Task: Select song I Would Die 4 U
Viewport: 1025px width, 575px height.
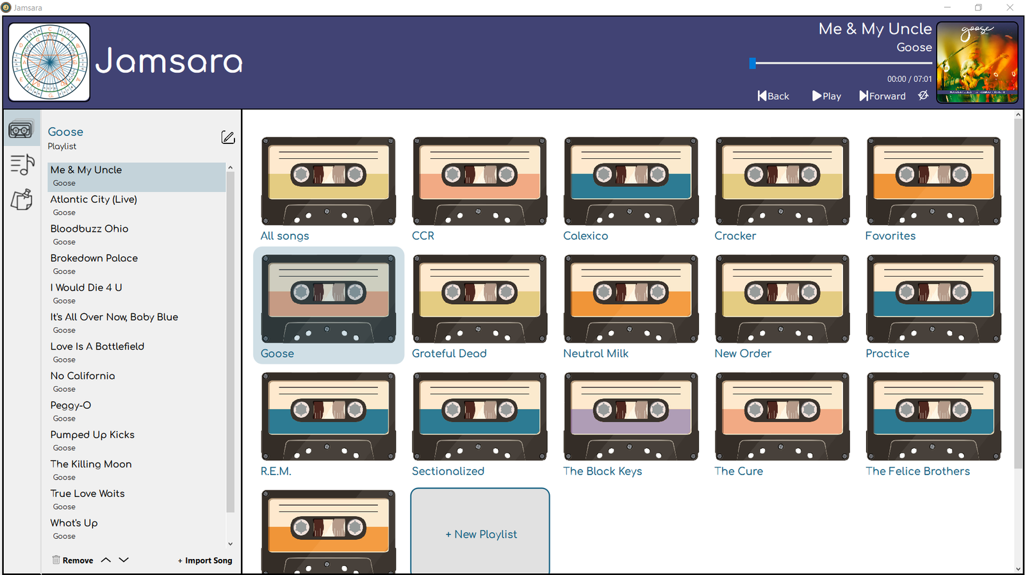Action: coord(136,295)
